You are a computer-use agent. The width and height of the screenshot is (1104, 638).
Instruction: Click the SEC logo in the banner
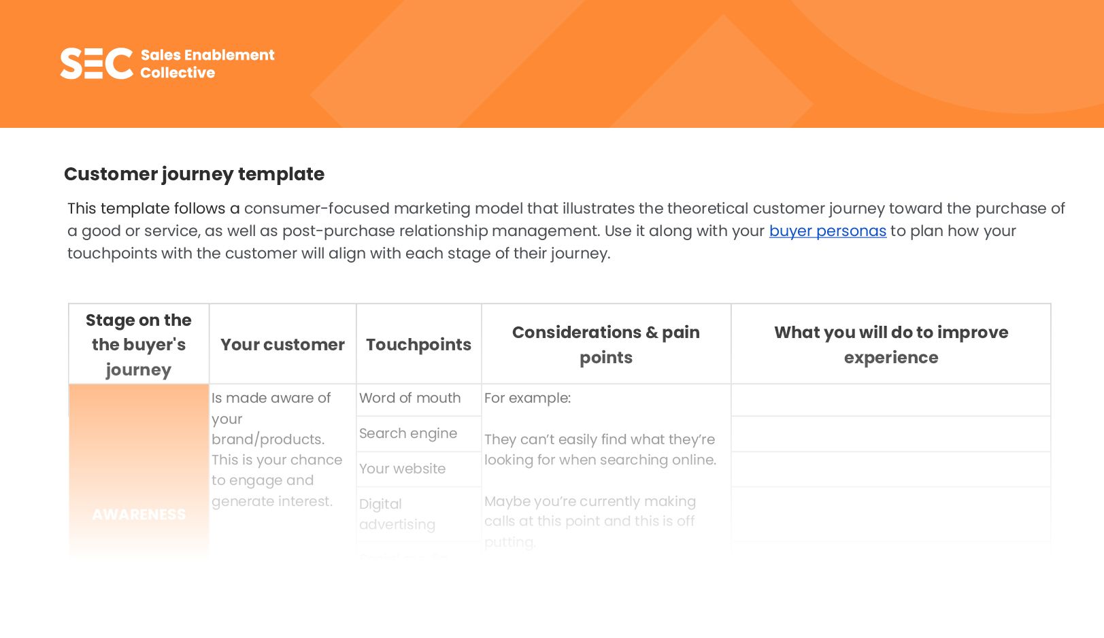tap(96, 63)
